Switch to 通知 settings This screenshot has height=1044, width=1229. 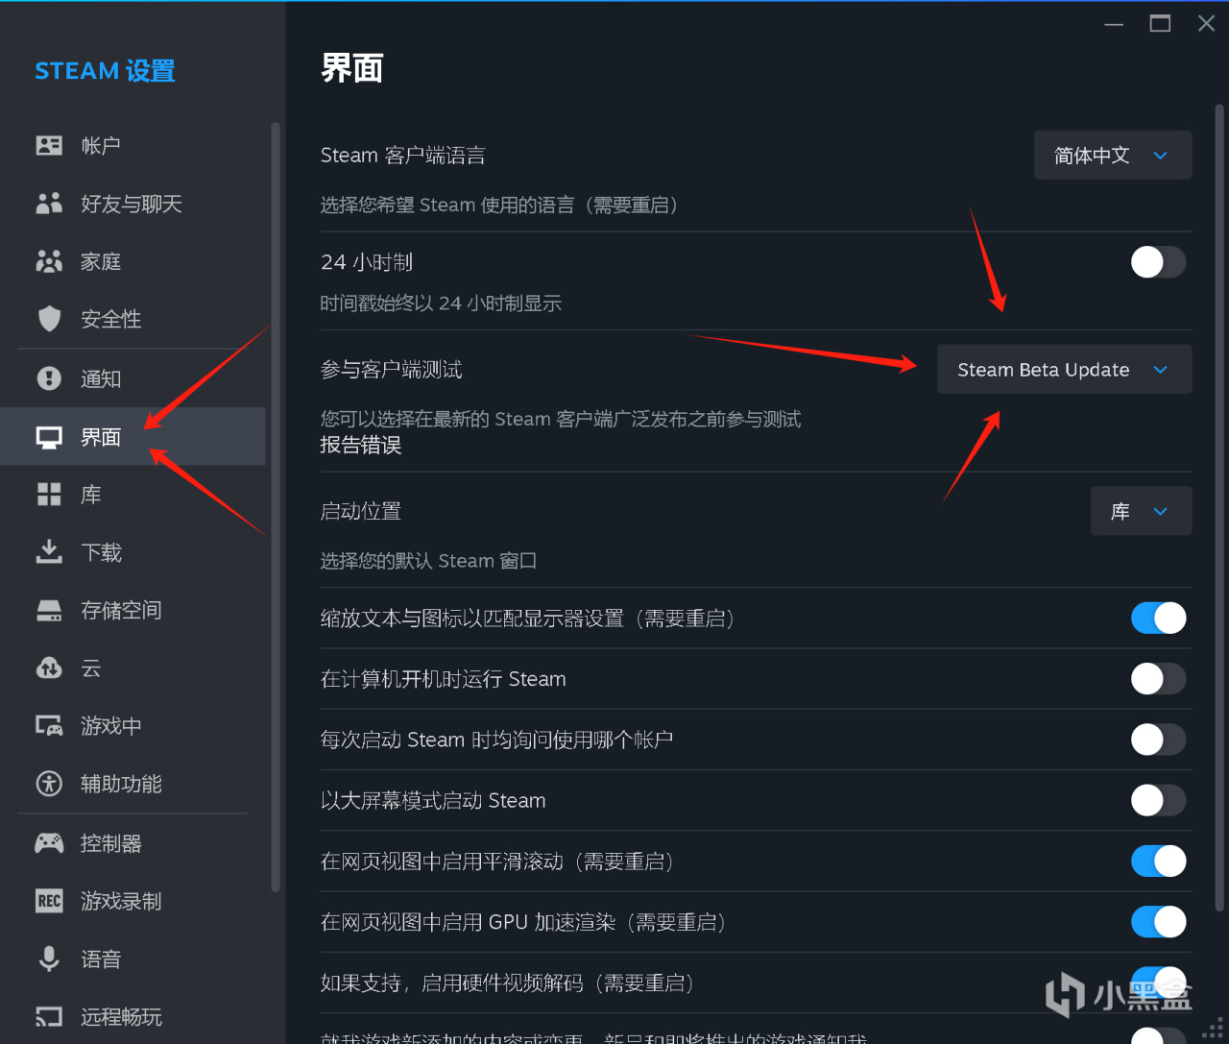[x=133, y=378]
